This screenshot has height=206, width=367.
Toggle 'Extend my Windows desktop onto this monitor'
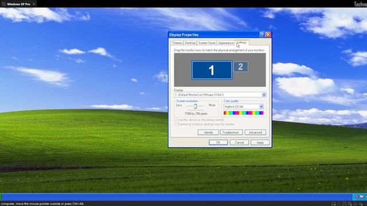coord(176,124)
